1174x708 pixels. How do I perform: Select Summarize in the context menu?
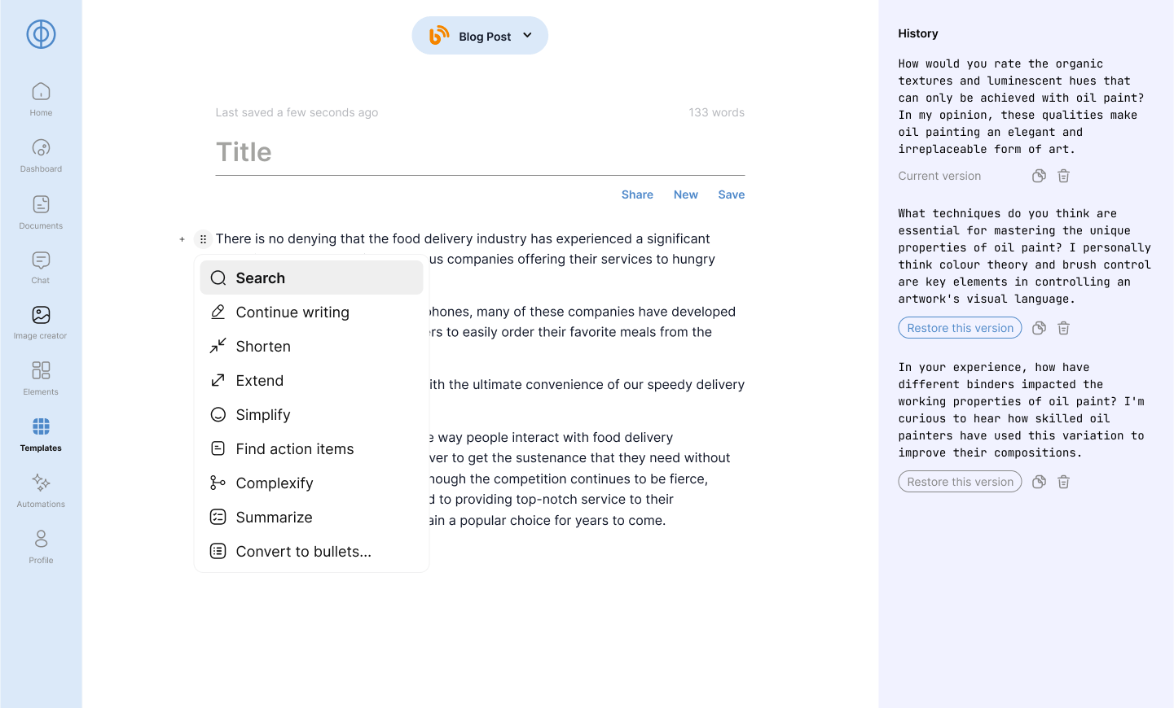[x=274, y=518]
